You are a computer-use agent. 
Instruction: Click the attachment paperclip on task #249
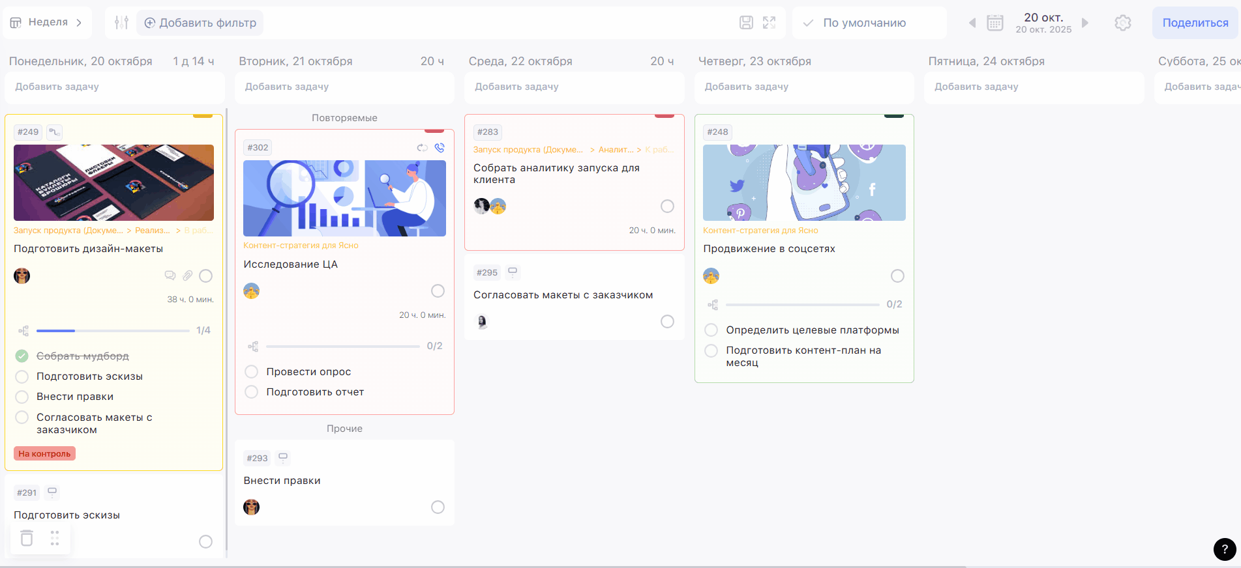click(x=188, y=276)
